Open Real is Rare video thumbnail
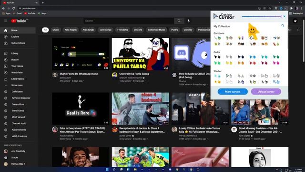Image resolution: width=305 pixels, height=172 pixels. [x=81, y=108]
